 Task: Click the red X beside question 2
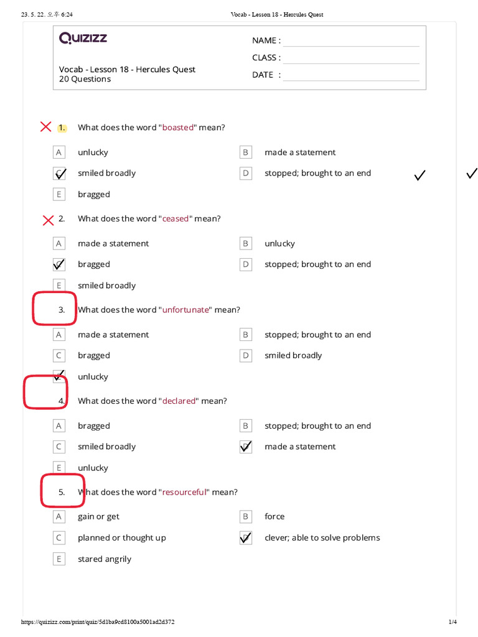click(x=49, y=220)
